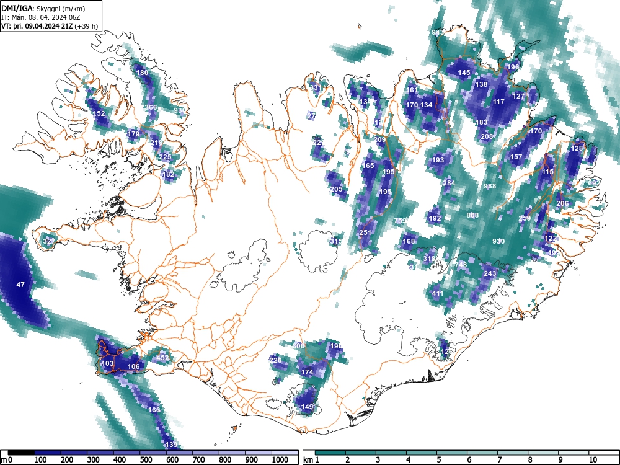Click the '182' visibility value
620x465 pixels.
pyautogui.click(x=169, y=174)
